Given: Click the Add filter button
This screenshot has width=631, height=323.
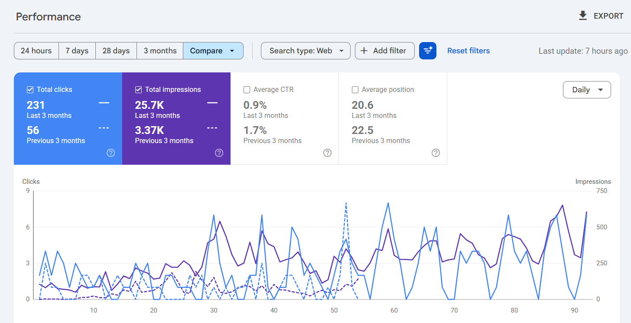Looking at the screenshot, I should (x=385, y=51).
